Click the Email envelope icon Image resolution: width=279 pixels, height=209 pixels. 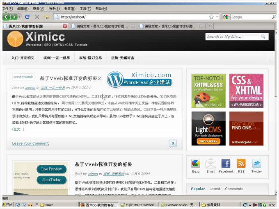tap(211, 164)
